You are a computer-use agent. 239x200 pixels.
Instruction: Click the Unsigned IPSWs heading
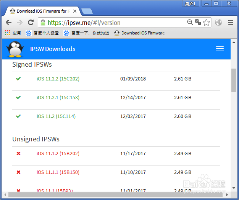tap(36, 139)
